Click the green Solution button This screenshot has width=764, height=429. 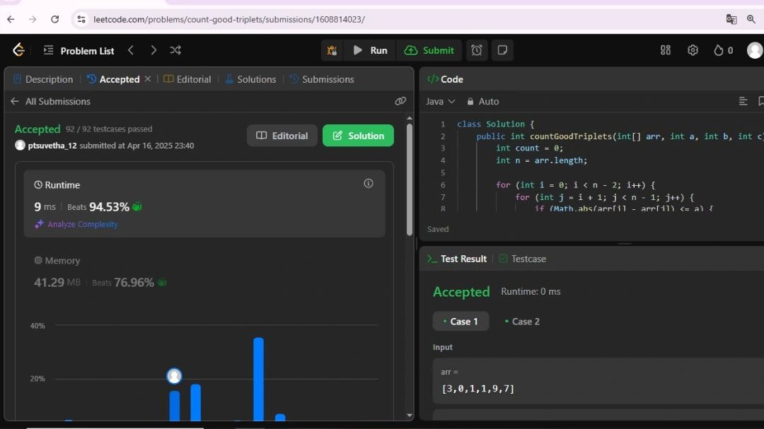tap(358, 136)
